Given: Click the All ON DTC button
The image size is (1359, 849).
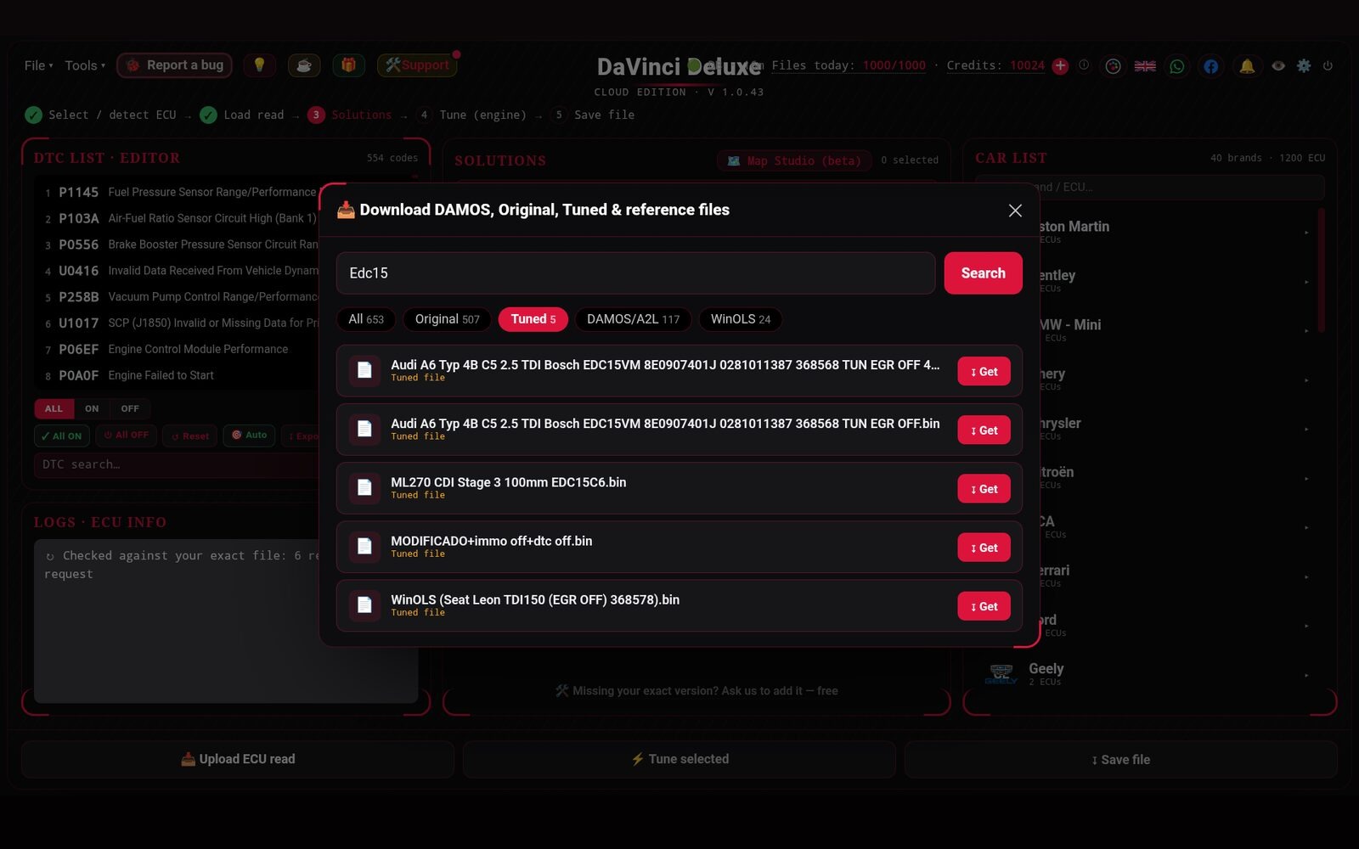Looking at the screenshot, I should [61, 436].
